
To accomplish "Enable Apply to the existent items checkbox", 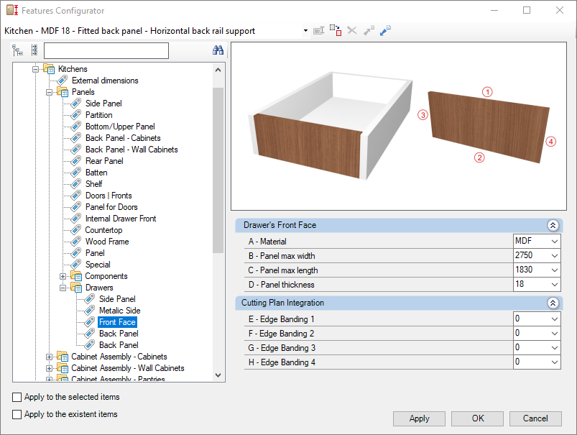I will pyautogui.click(x=17, y=414).
